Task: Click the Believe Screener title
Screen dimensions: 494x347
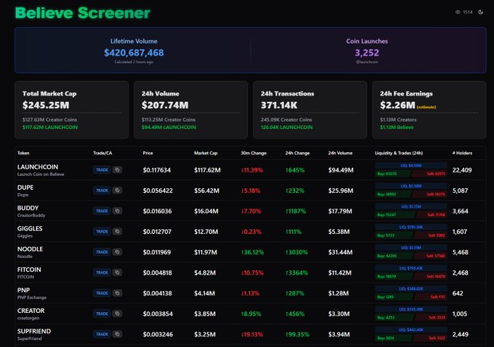Action: 83,13
